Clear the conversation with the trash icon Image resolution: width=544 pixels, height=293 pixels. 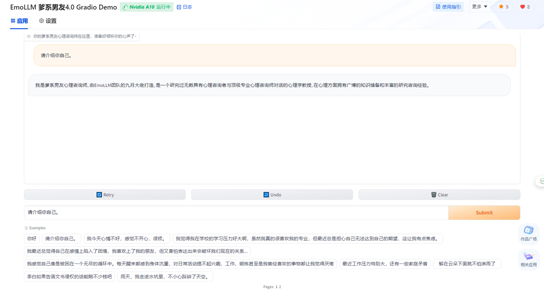[x=439, y=194]
